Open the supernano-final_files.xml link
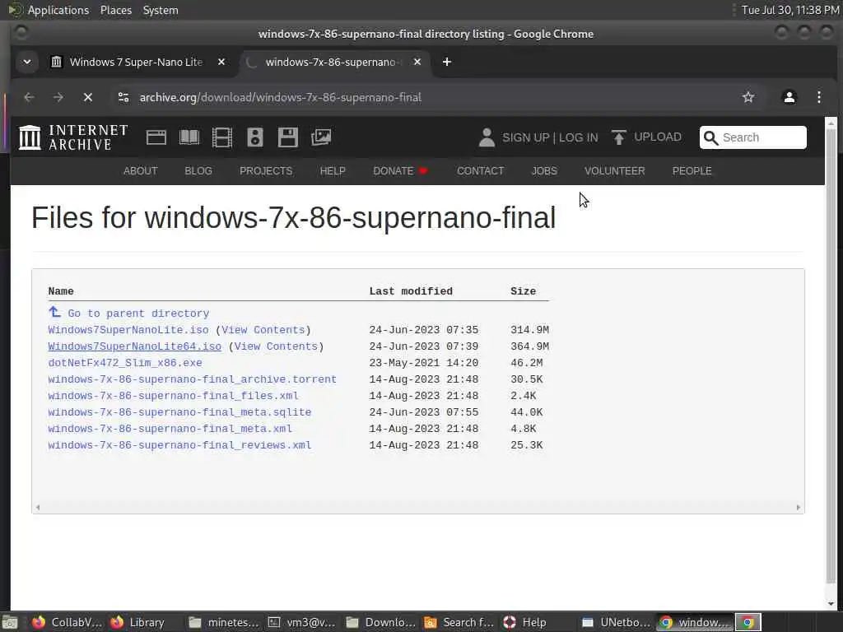843x632 pixels. click(x=173, y=396)
